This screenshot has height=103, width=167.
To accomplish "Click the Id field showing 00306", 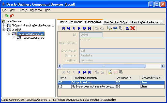I will [x=91, y=35].
